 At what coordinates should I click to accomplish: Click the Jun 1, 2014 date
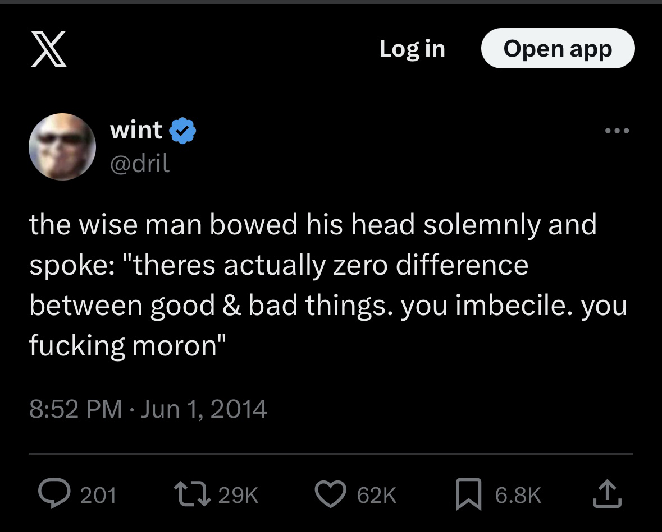point(204,409)
